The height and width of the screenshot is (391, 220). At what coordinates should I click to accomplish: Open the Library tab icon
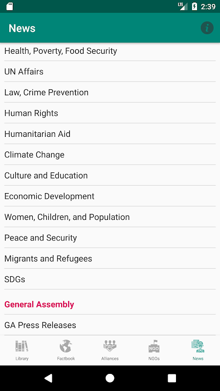tap(22, 346)
